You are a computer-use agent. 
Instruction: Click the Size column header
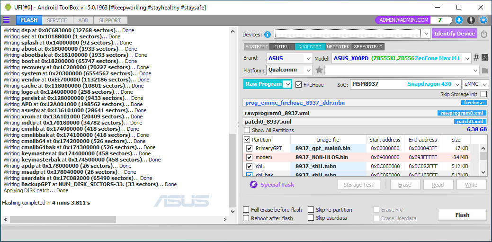pyautogui.click(x=456, y=140)
